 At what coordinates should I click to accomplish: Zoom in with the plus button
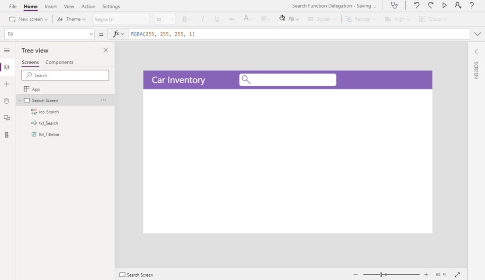426,274
